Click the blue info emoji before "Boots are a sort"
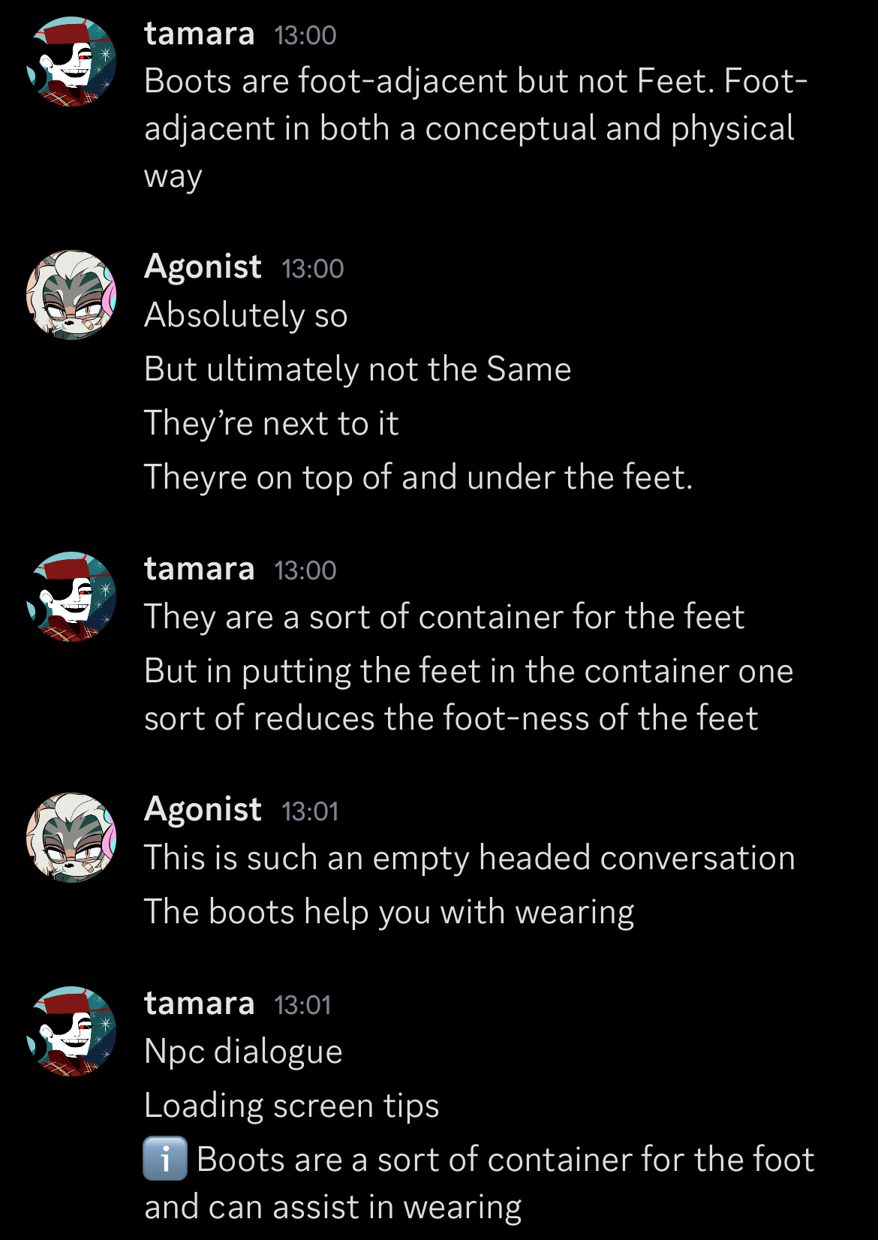The width and height of the screenshot is (878, 1240). (x=165, y=1159)
